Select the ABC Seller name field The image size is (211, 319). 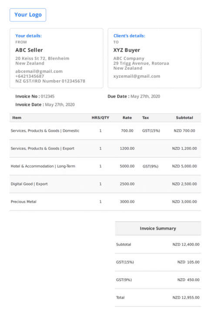point(29,50)
